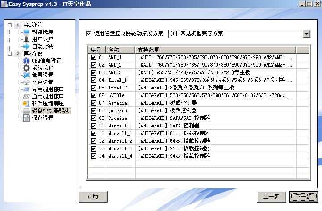Click the network cloud icon beside 网络设置
This screenshot has width=322, height=211.
pos(26,82)
